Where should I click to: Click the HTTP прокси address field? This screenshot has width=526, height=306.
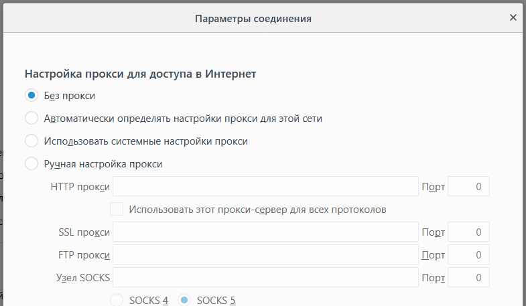[x=265, y=186]
